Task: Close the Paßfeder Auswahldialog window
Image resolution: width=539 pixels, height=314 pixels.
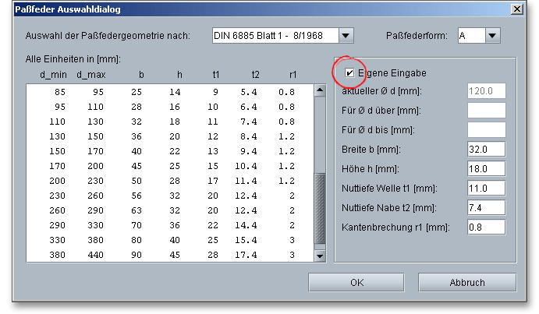Action: 516,8
